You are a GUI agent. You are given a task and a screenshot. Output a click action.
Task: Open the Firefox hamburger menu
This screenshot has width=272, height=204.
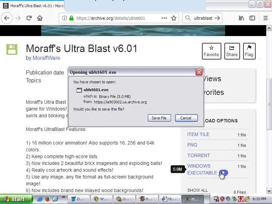coord(266,18)
